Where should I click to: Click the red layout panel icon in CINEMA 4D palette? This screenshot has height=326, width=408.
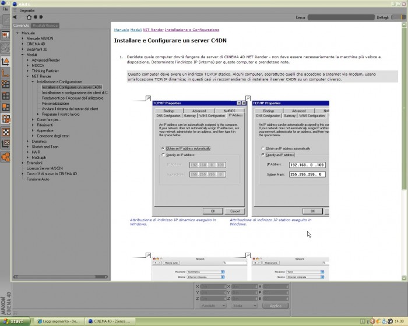pyautogui.click(x=5, y=35)
